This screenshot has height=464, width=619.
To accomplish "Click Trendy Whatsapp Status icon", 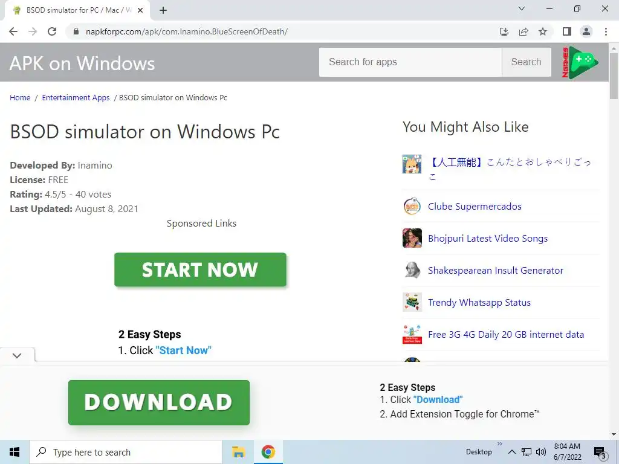I will pyautogui.click(x=412, y=302).
